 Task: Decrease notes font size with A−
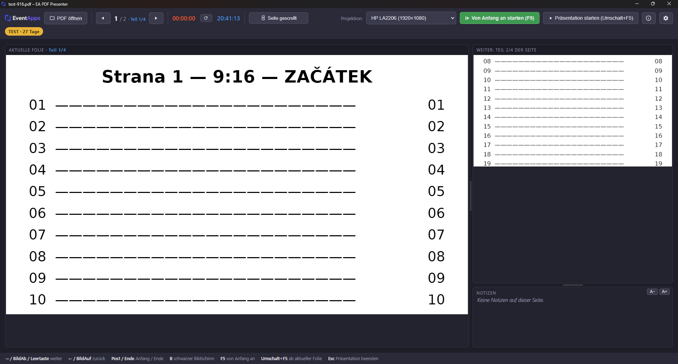pyautogui.click(x=652, y=292)
